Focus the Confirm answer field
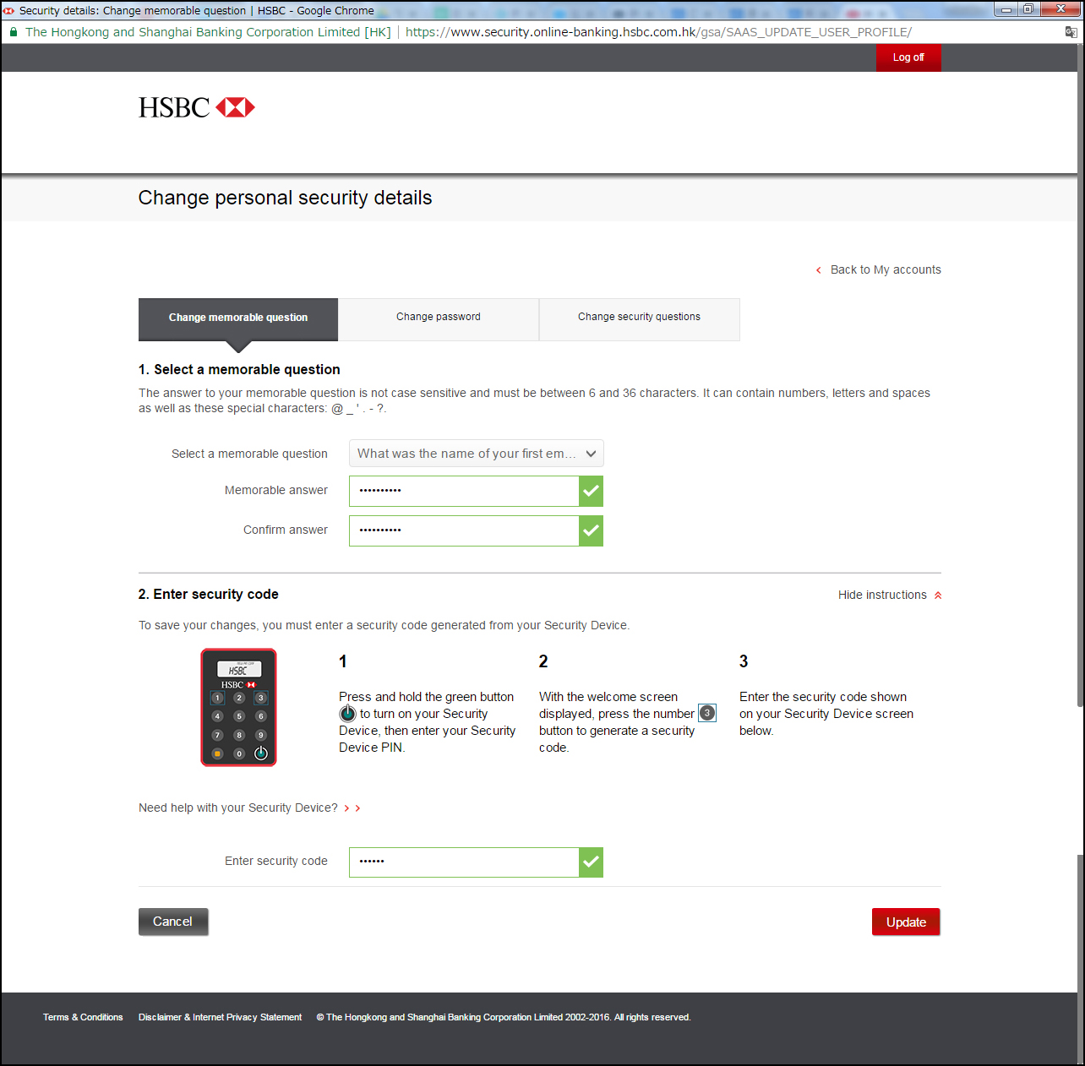Viewport: 1085px width, 1066px height. click(x=464, y=530)
